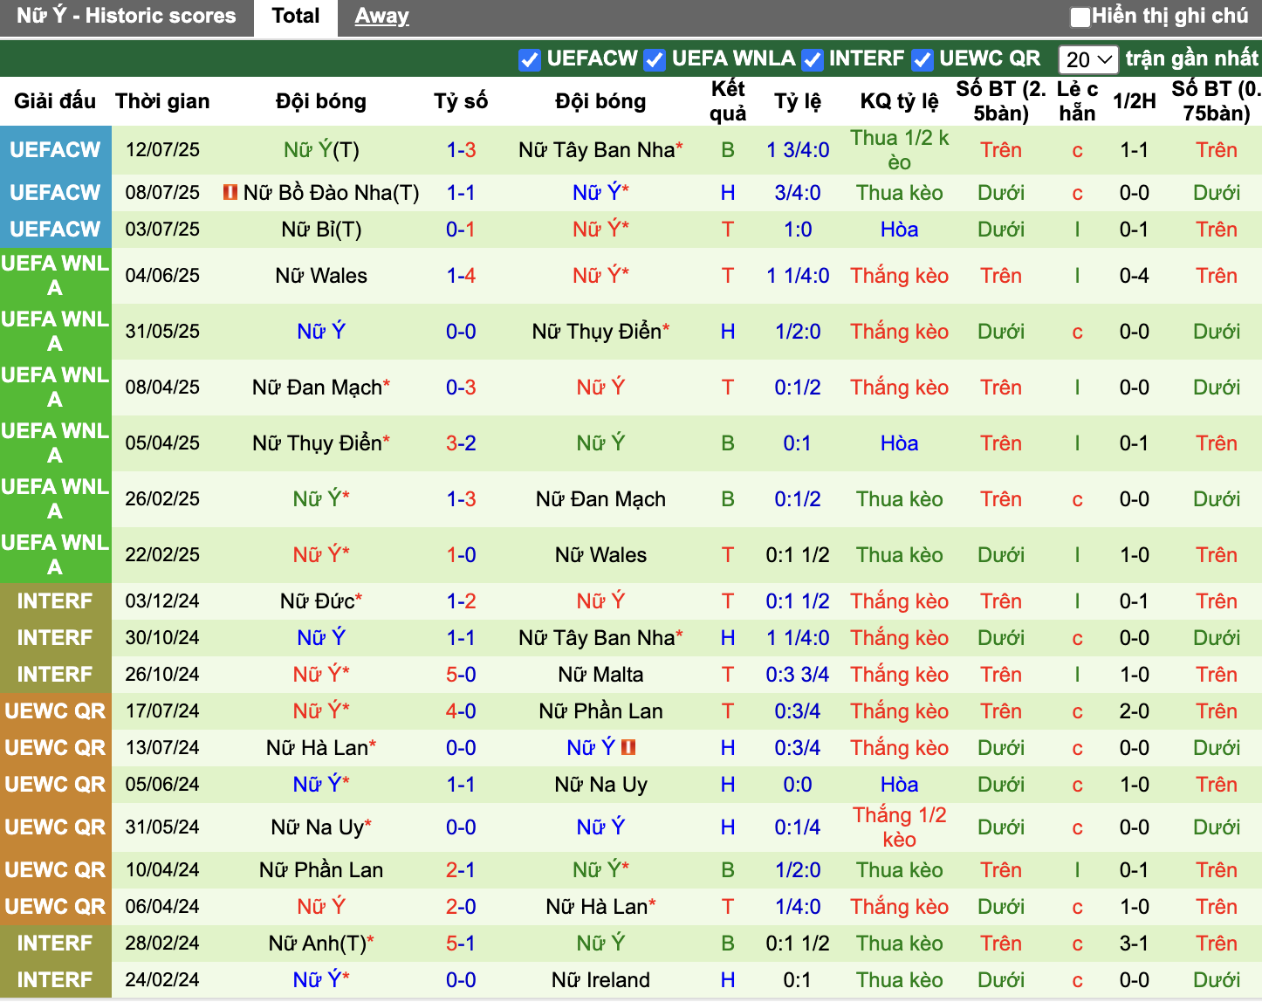Image resolution: width=1262 pixels, height=1002 pixels.
Task: Click Nữ Đan Mạch team on 26/02/25
Action: (x=600, y=499)
